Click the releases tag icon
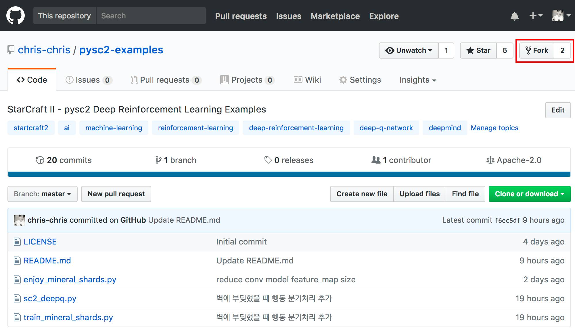 [x=268, y=160]
